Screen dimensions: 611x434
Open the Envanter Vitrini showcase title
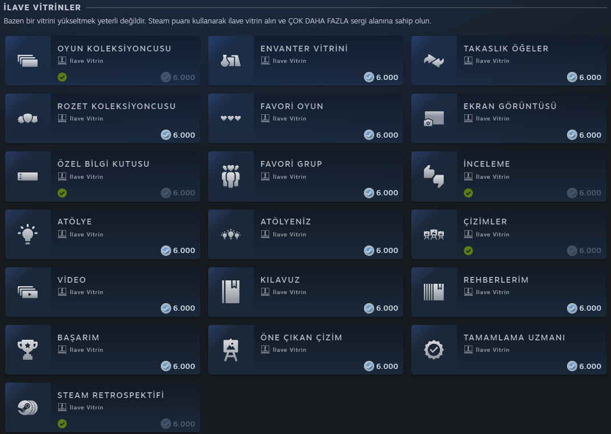pos(304,49)
